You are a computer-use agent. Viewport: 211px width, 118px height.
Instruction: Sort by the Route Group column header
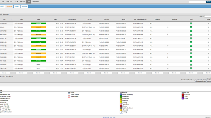[72, 19]
